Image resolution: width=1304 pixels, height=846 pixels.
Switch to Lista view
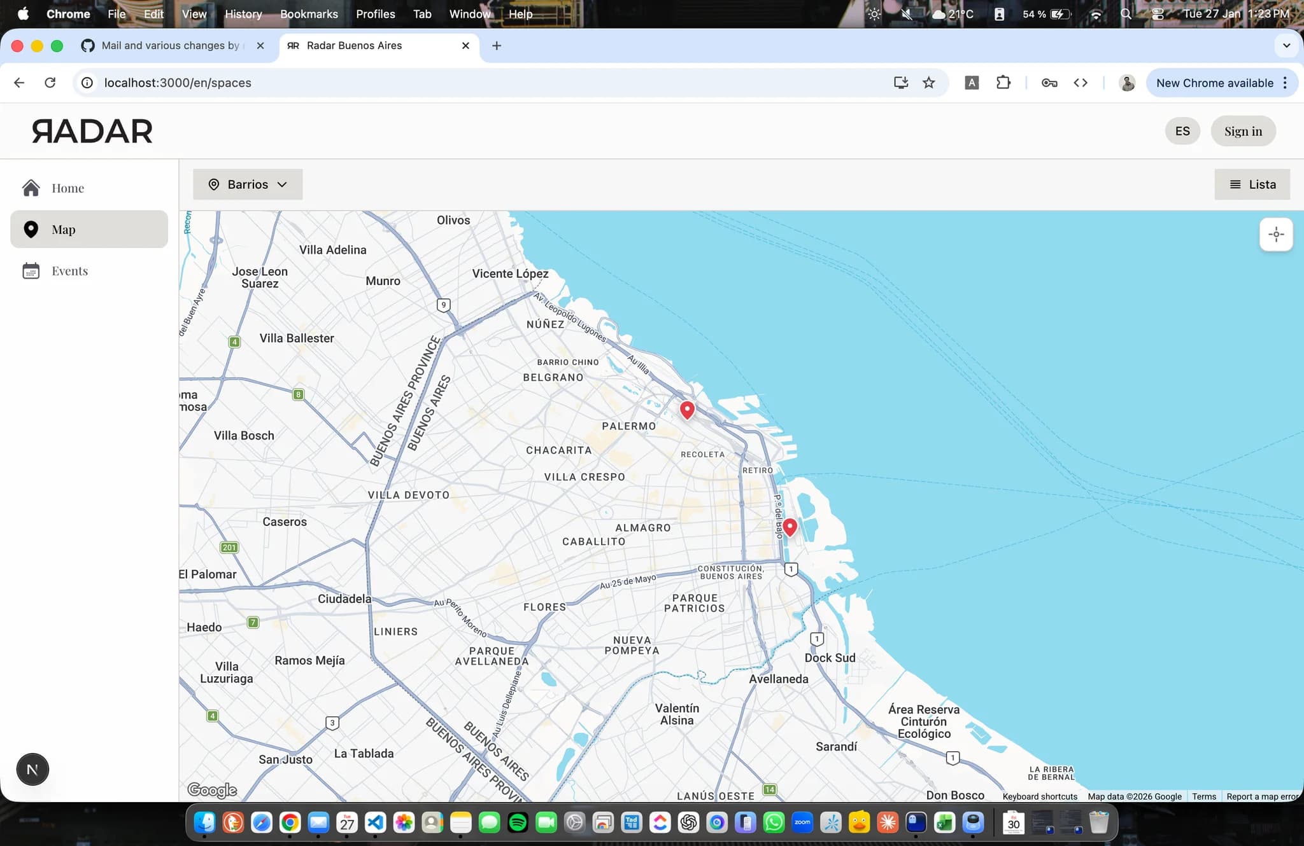[1252, 184]
